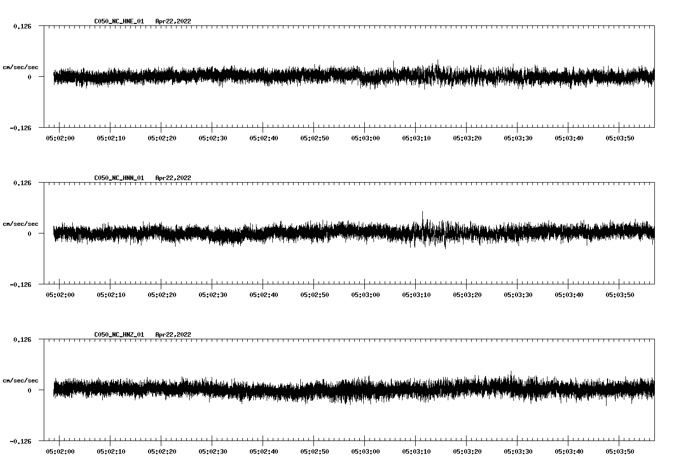Pick the 05:03:40 time label under the HNN plot
This screenshot has width=691, height=470.
coord(569,295)
